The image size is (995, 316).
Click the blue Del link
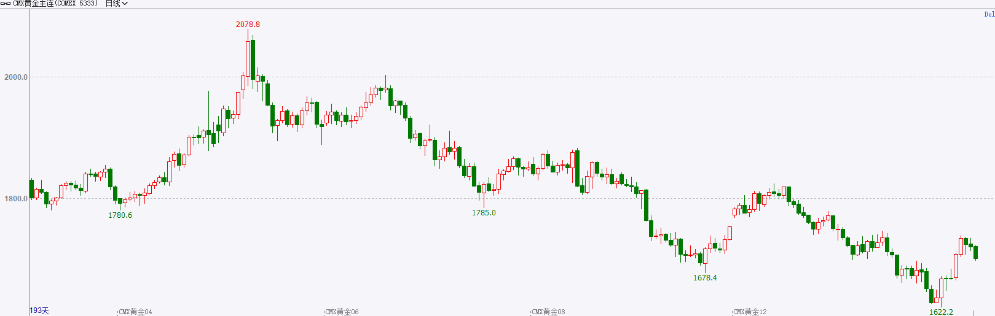click(x=989, y=14)
